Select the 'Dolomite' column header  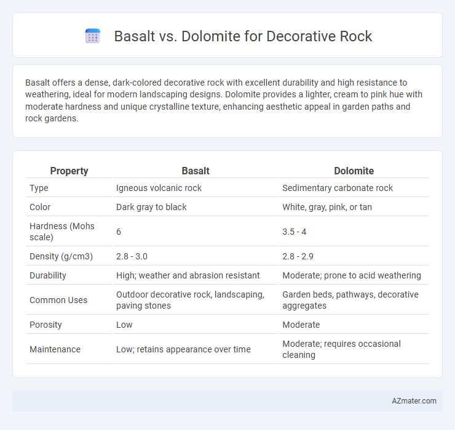354,171
